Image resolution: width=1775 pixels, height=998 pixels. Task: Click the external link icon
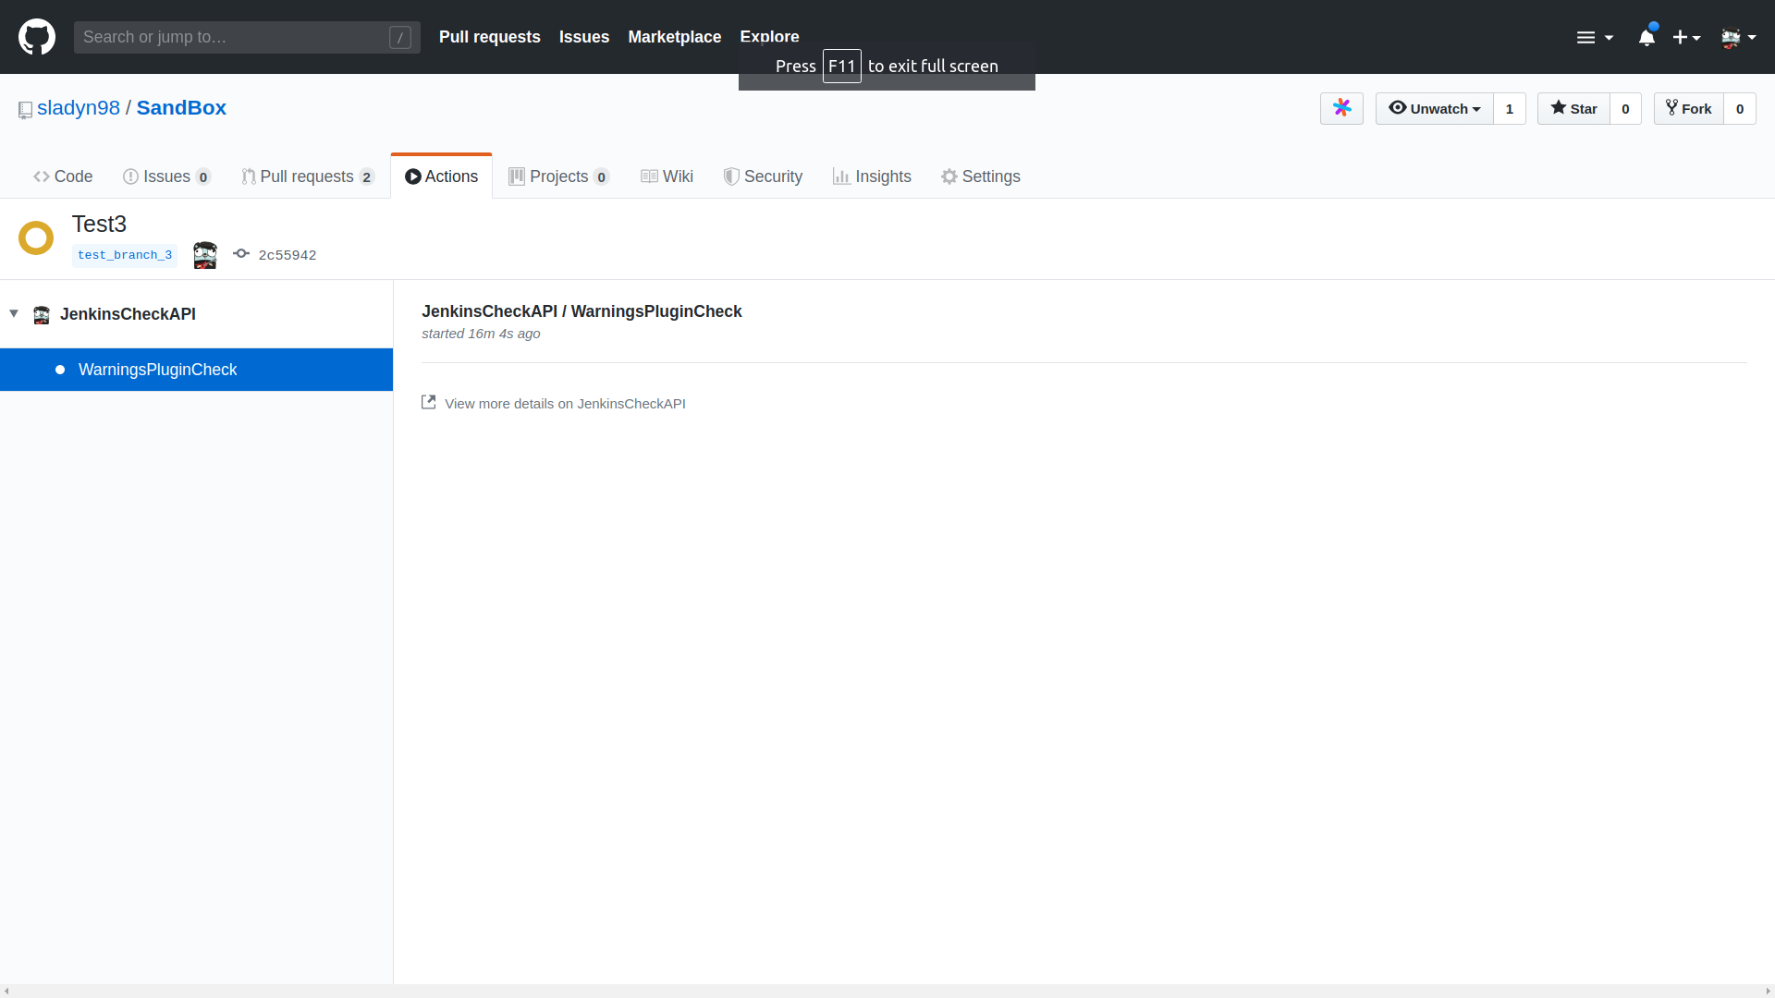429,402
